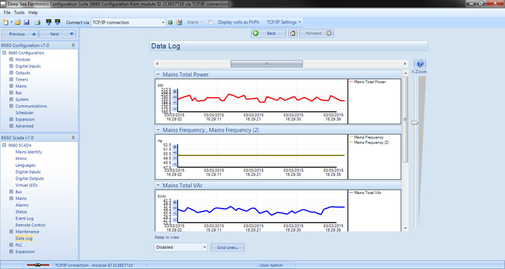Viewport: 505px width, 269px height.
Task: Click the Open file folder icon
Action: coord(18,22)
